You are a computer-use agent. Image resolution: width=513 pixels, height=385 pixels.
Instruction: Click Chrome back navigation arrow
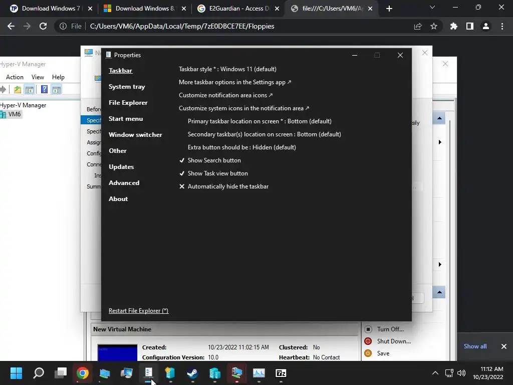(11, 26)
